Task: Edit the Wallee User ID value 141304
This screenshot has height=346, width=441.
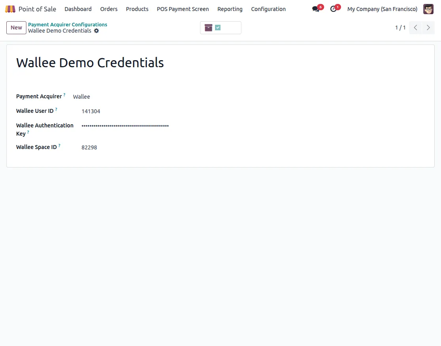Action: [91, 111]
